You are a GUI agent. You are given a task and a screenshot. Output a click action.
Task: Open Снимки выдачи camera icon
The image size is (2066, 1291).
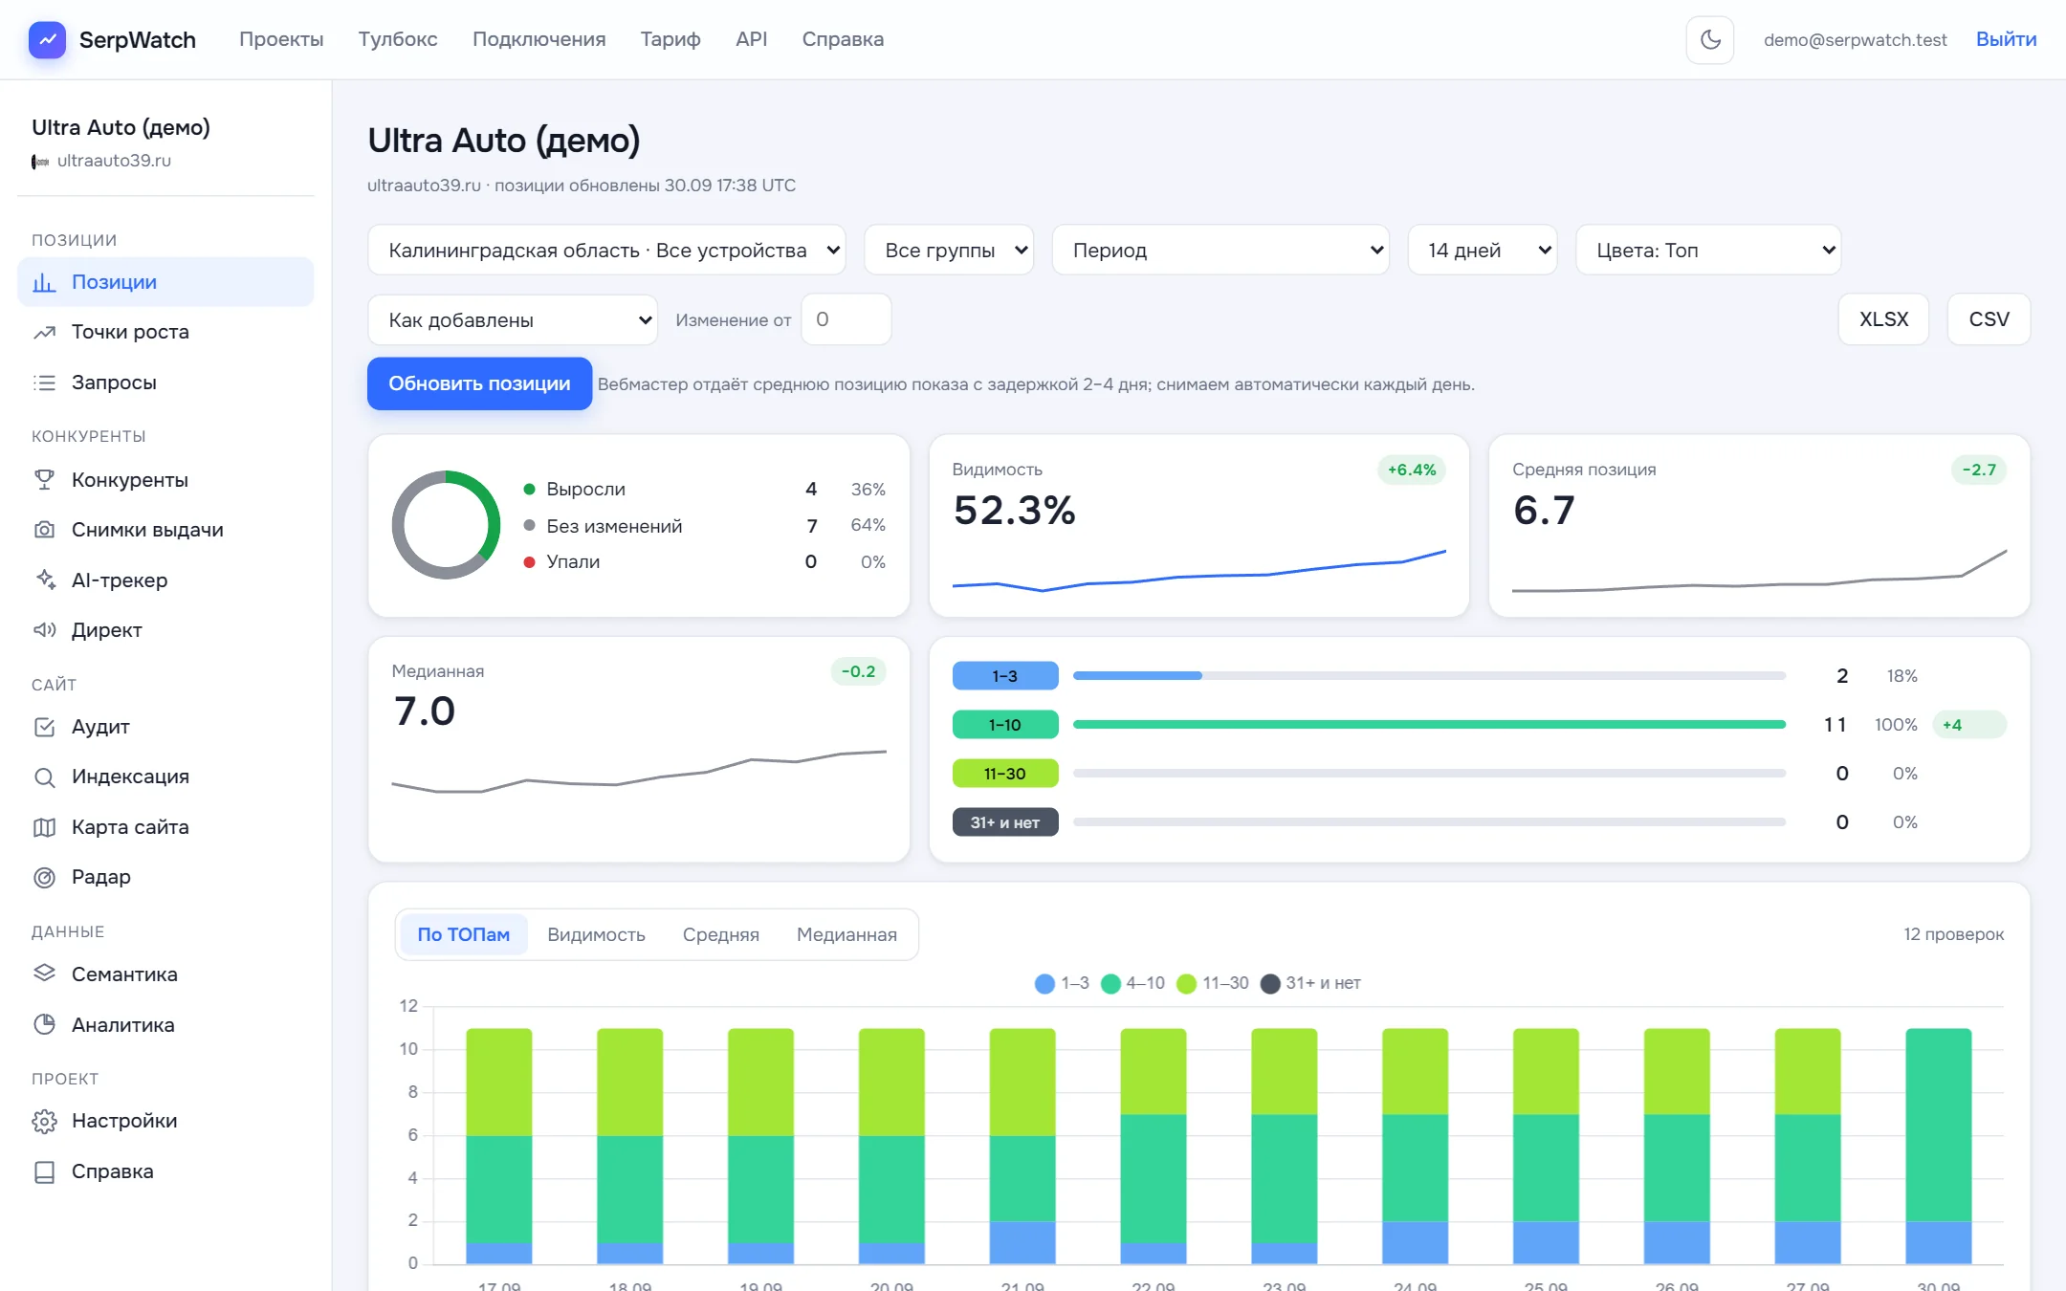click(44, 530)
